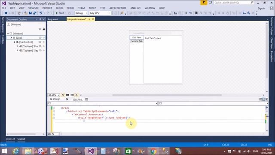Screen dimensions: 275x155
Task: Expand the first [TabItem] tree node
Action: [17, 46]
